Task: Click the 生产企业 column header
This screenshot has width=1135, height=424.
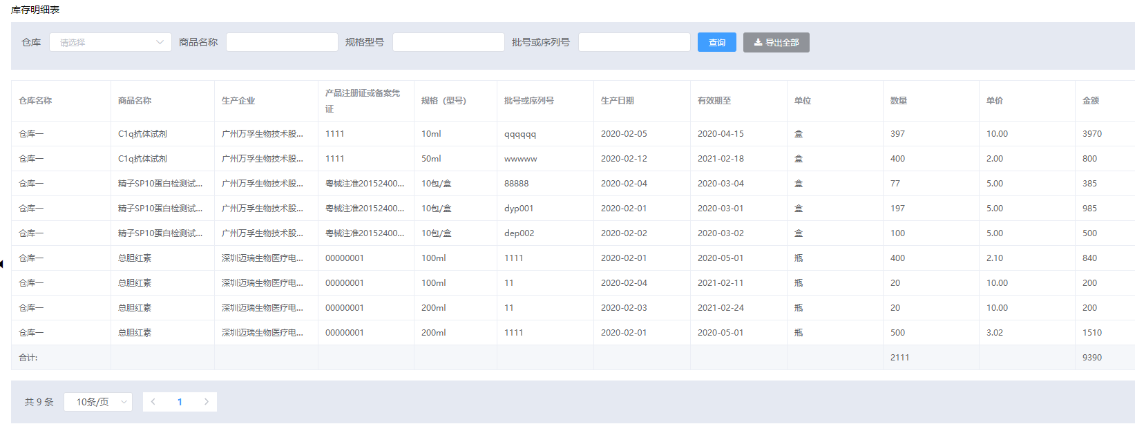Action: click(x=238, y=101)
